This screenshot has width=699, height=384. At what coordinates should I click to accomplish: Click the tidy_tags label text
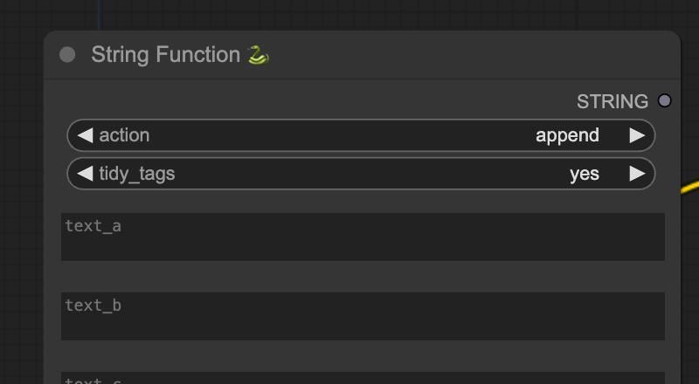point(137,174)
